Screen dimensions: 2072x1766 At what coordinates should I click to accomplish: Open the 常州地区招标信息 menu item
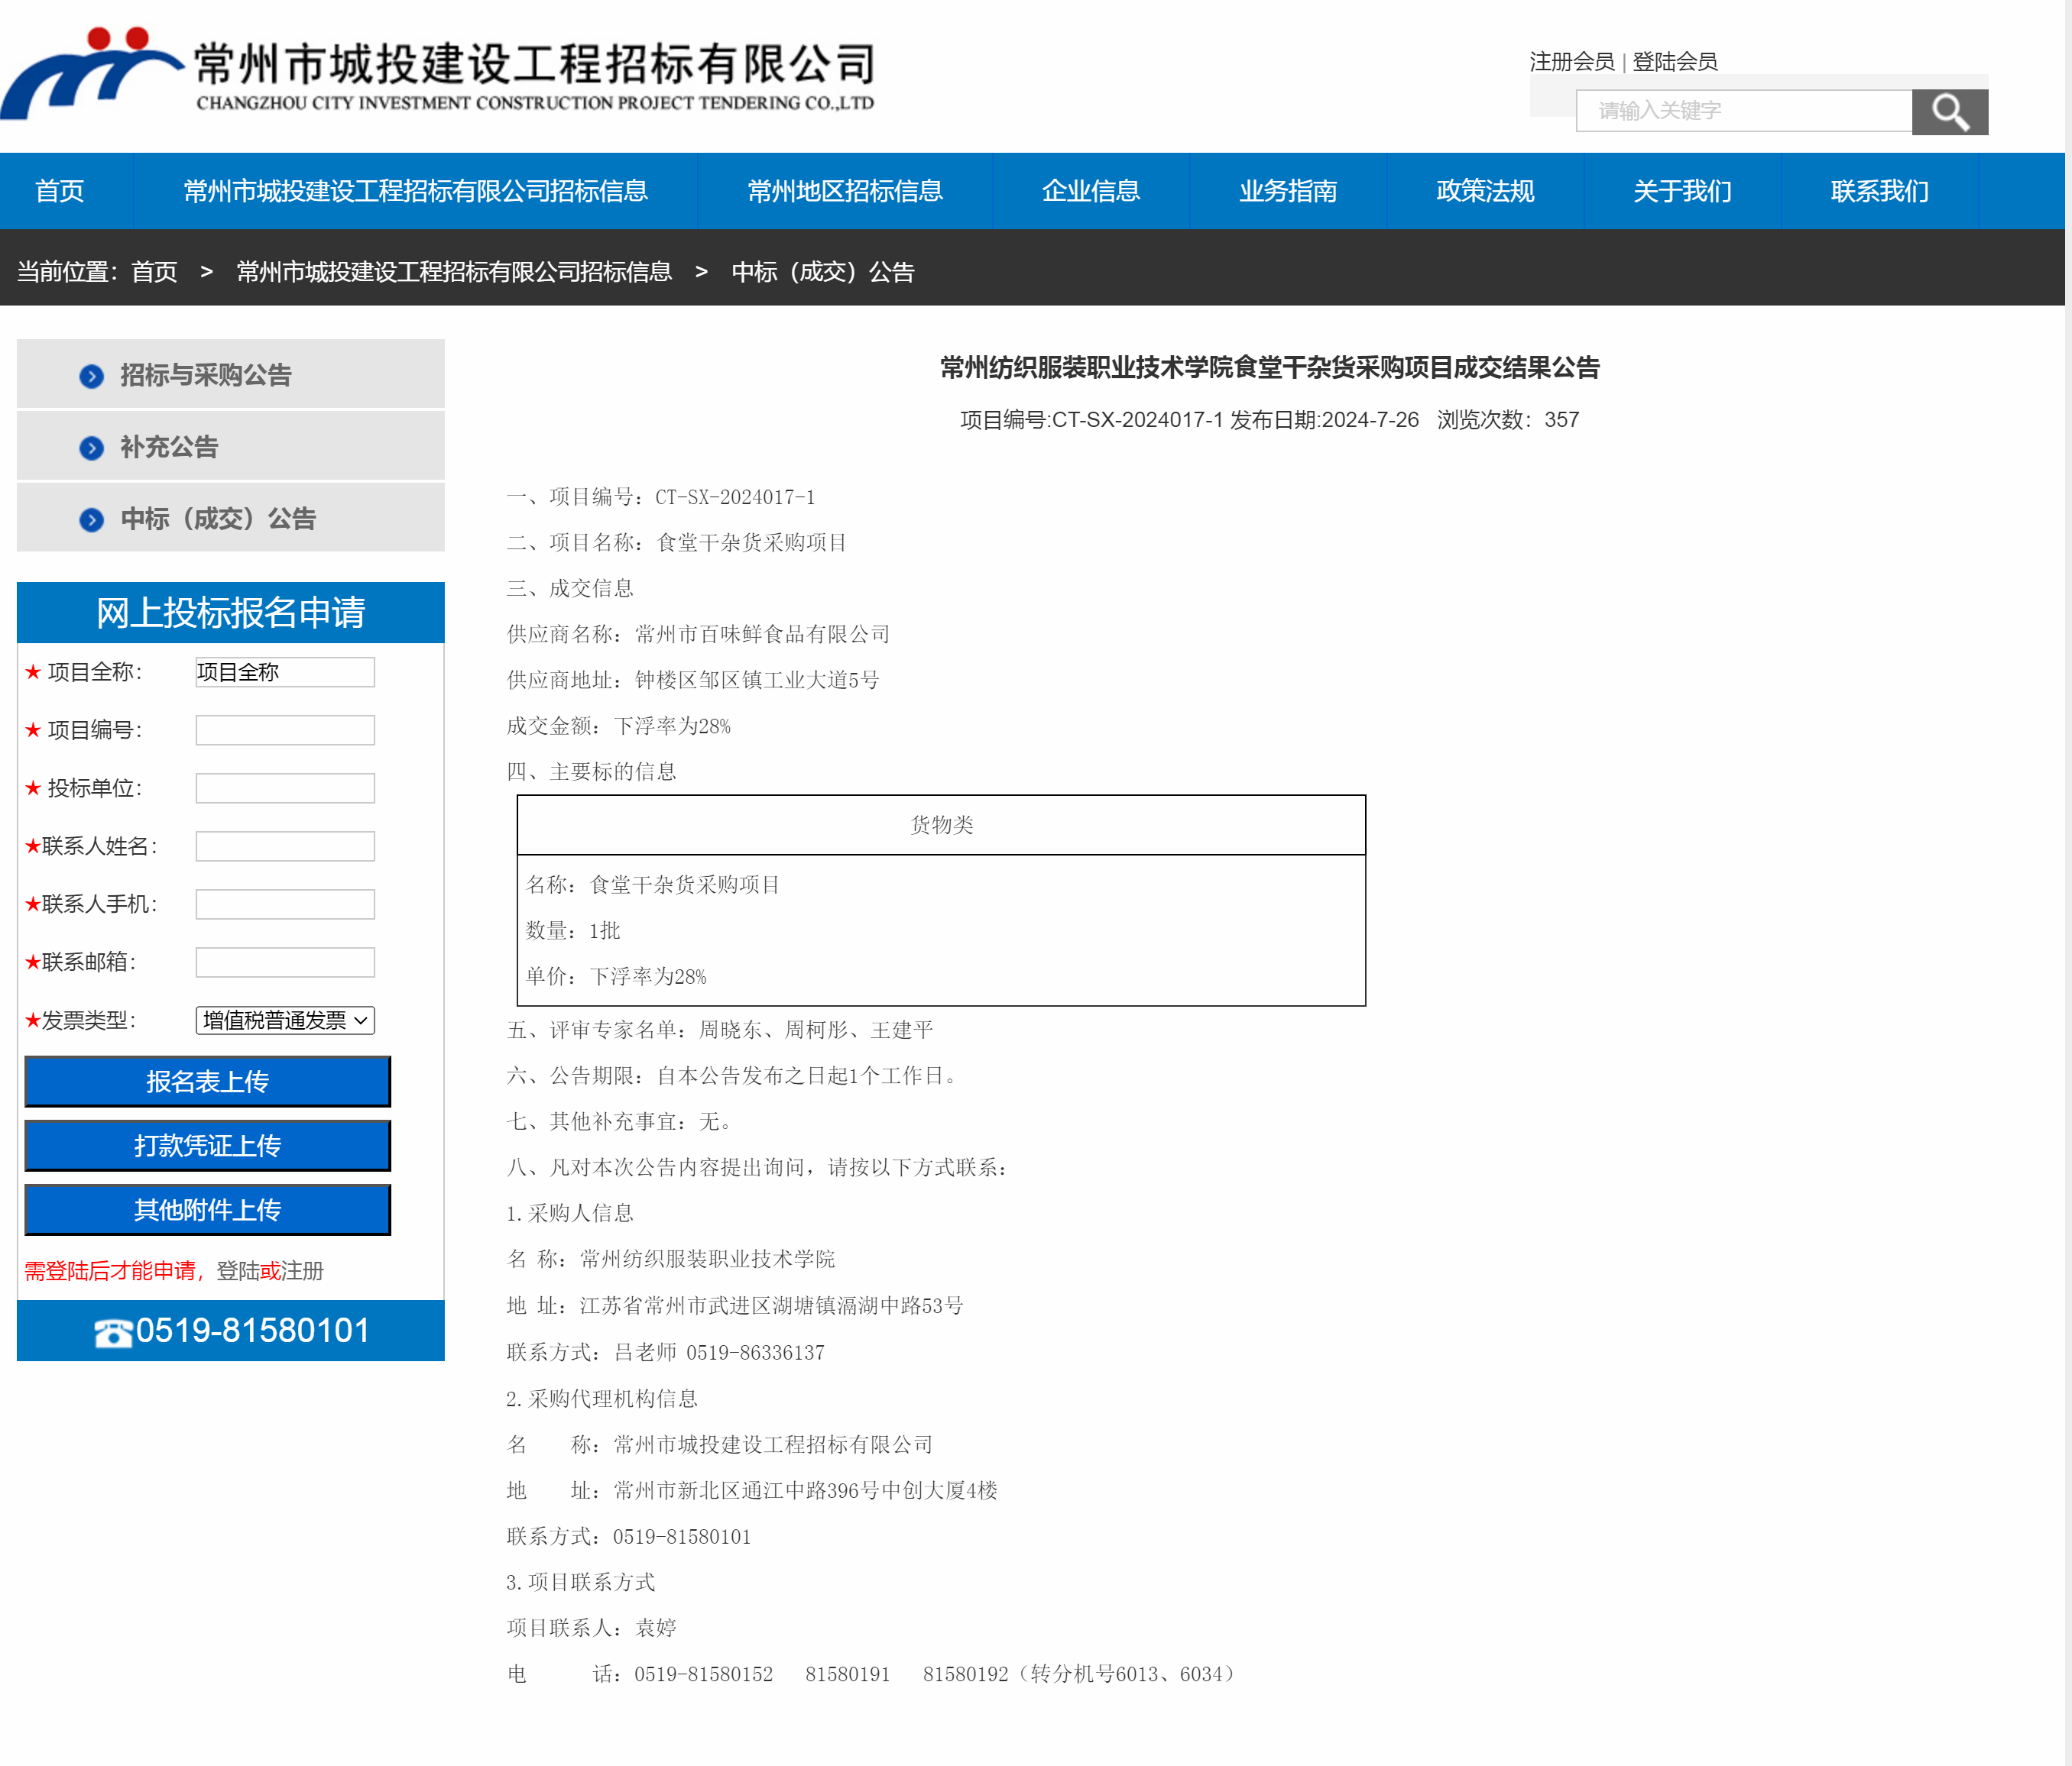tap(844, 191)
